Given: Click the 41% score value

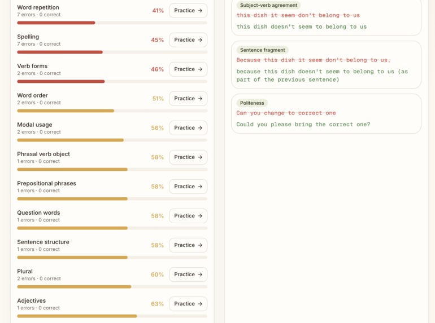Looking at the screenshot, I should point(158,11).
